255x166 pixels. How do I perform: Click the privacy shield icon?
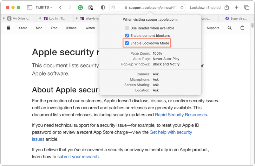point(103,7)
